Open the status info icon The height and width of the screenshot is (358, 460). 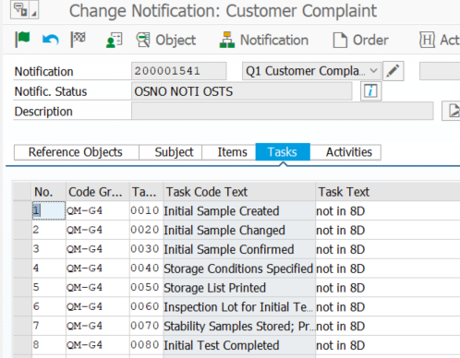(x=370, y=91)
